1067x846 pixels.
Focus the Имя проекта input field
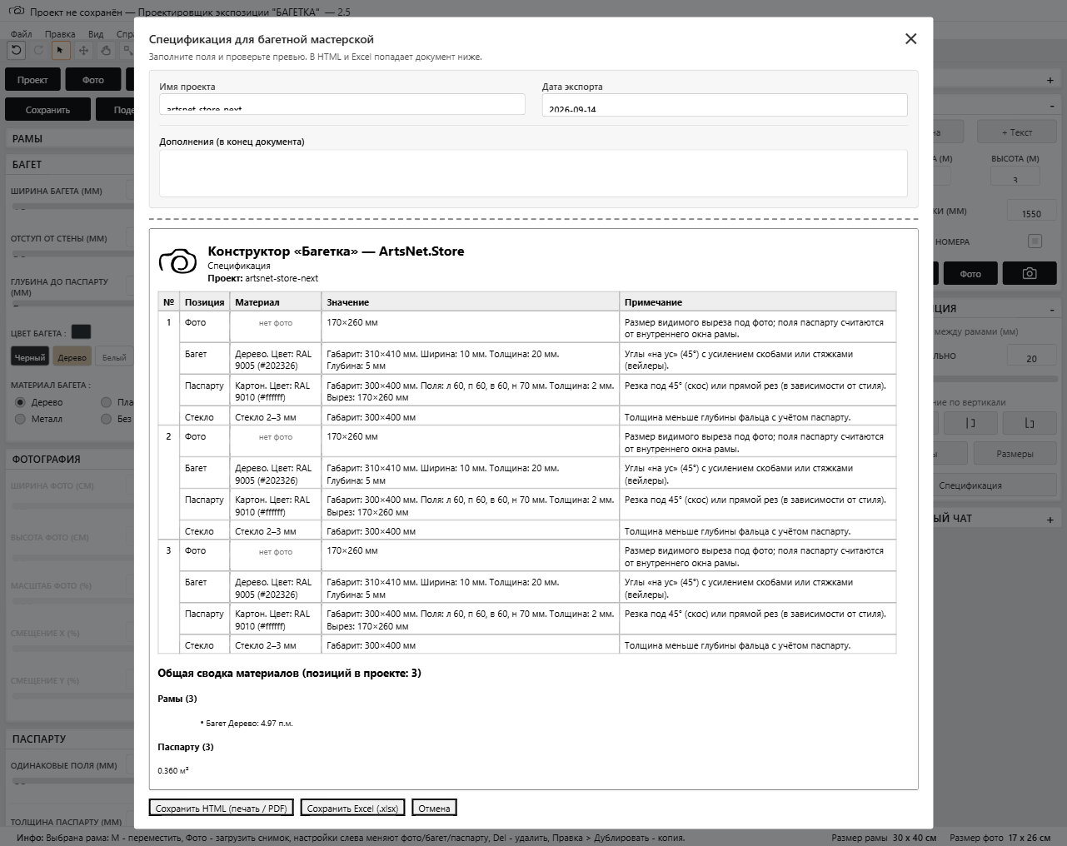[x=342, y=104]
